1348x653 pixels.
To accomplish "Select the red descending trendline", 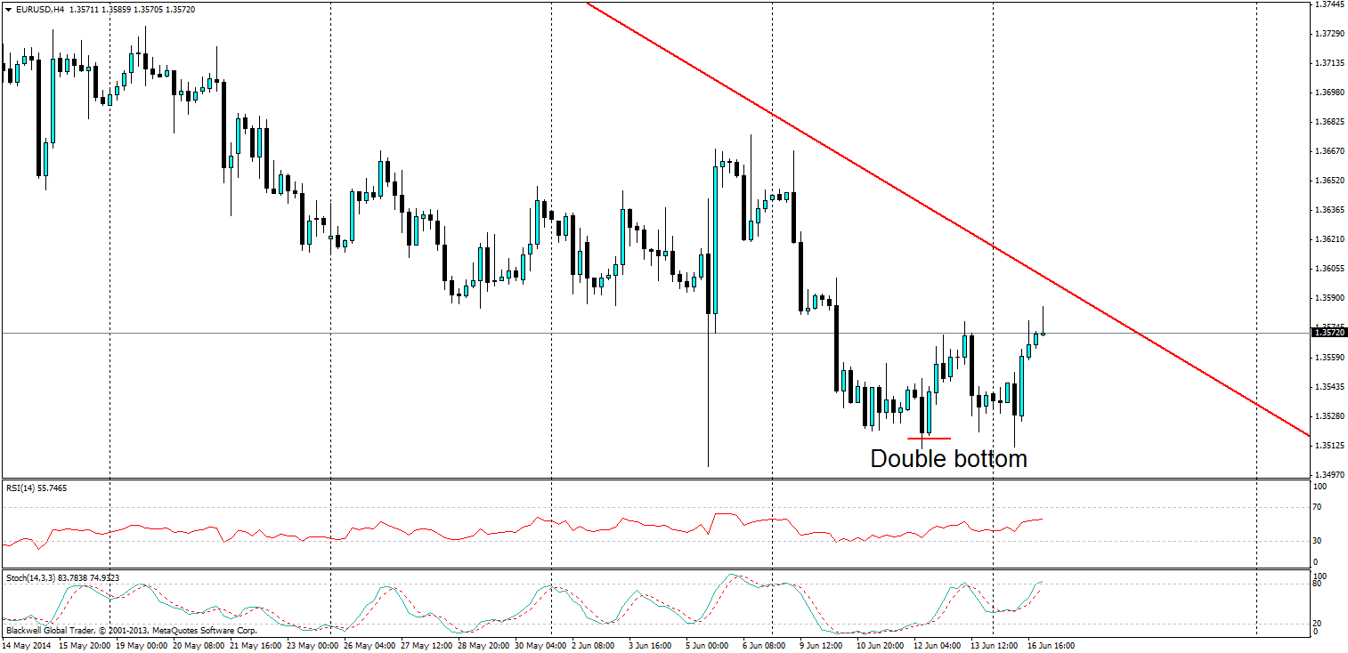I will [x=947, y=219].
